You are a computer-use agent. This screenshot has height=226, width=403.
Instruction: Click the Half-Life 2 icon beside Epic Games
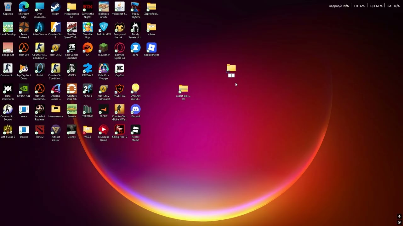point(56,48)
